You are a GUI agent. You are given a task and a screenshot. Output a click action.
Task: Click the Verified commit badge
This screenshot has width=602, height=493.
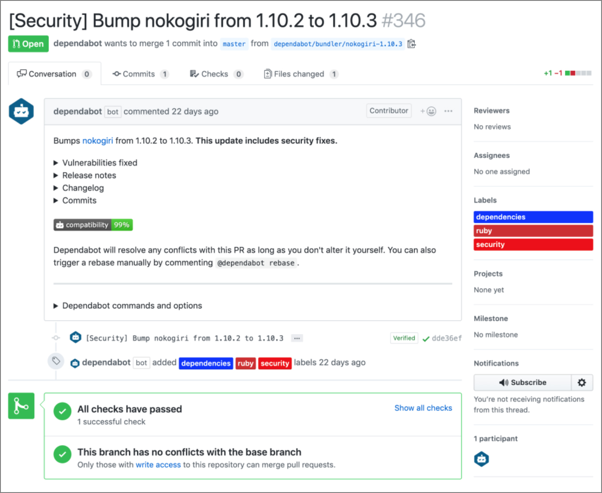(x=404, y=338)
